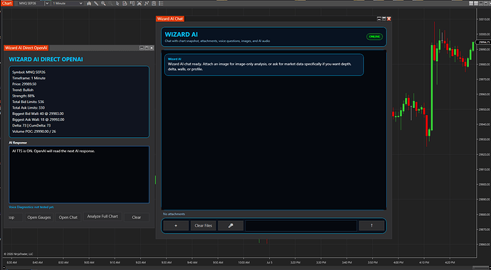Toggle the microphone voice question button
The height and width of the screenshot is (270, 491).
coord(231,226)
